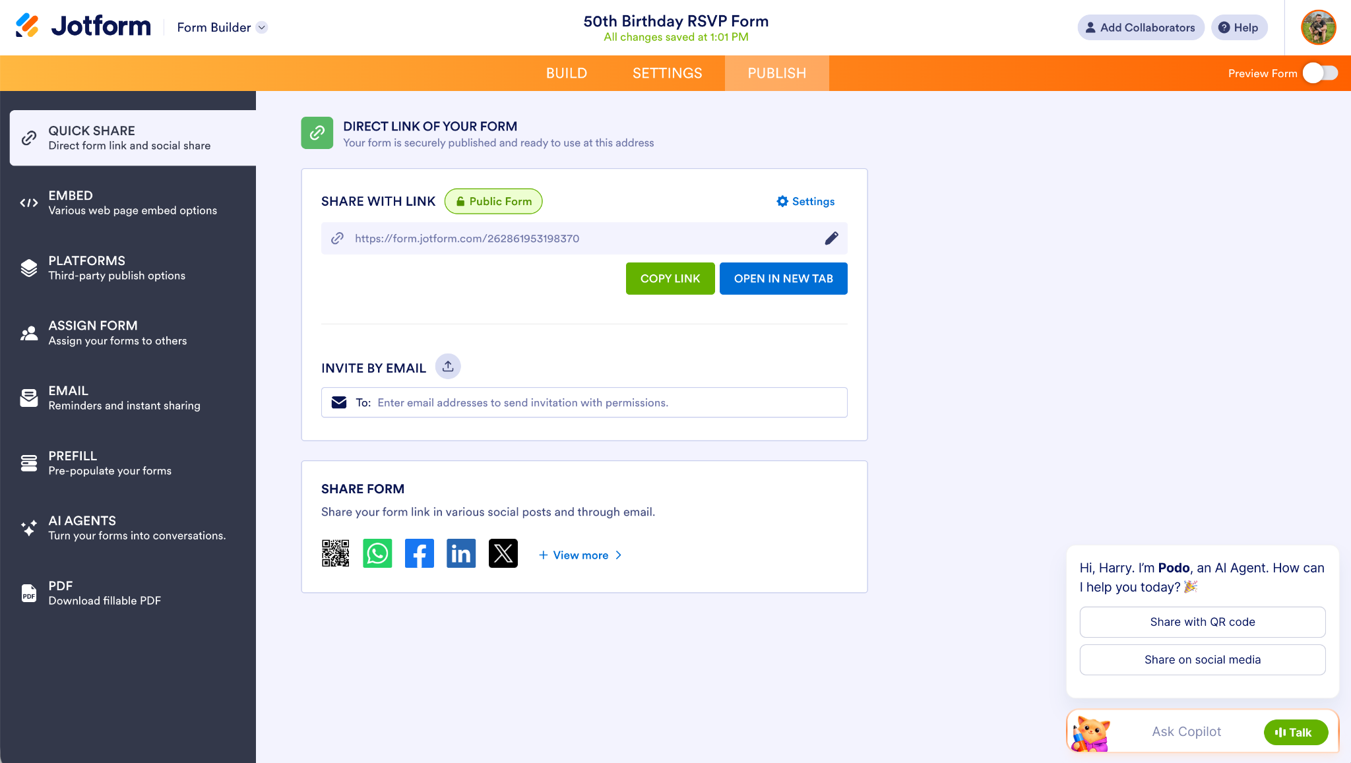This screenshot has width=1351, height=763.
Task: Share form on Facebook icon
Action: click(420, 554)
